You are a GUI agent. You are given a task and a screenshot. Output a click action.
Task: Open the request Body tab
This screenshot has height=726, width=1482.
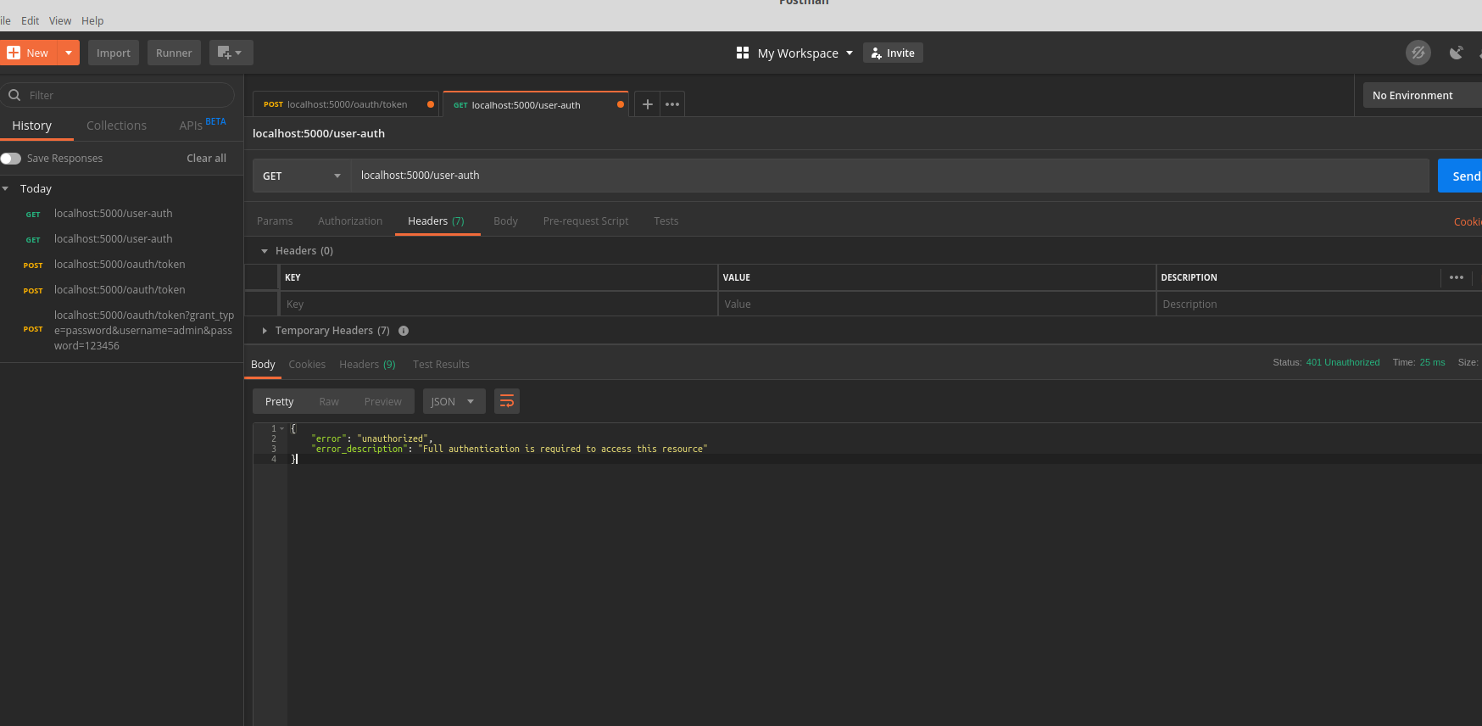505,221
